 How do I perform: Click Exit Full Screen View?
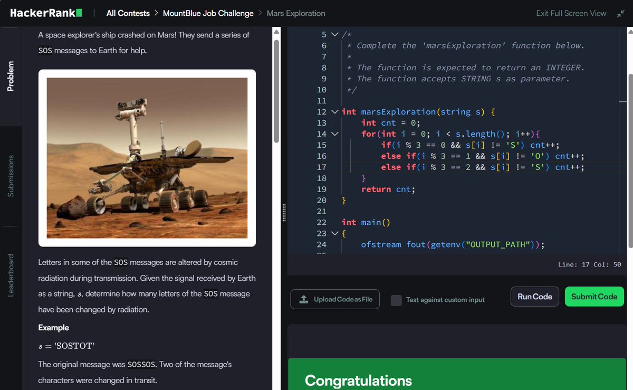571,13
